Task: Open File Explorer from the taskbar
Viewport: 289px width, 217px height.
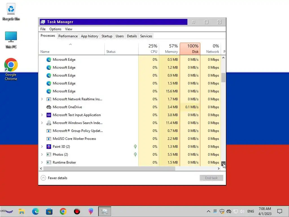Action: point(21,211)
